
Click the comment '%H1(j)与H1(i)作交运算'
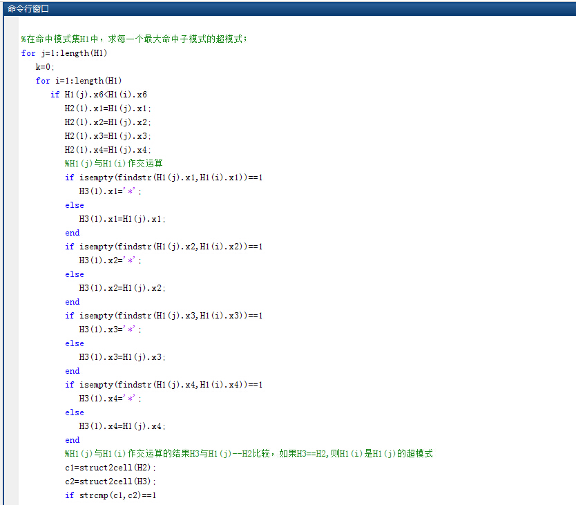pos(113,164)
